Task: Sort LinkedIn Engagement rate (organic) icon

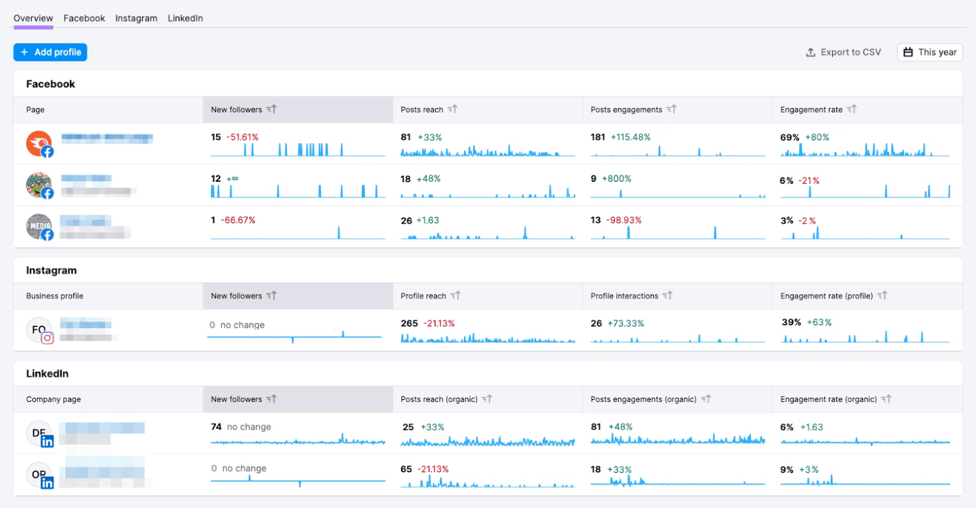Action: pos(886,399)
